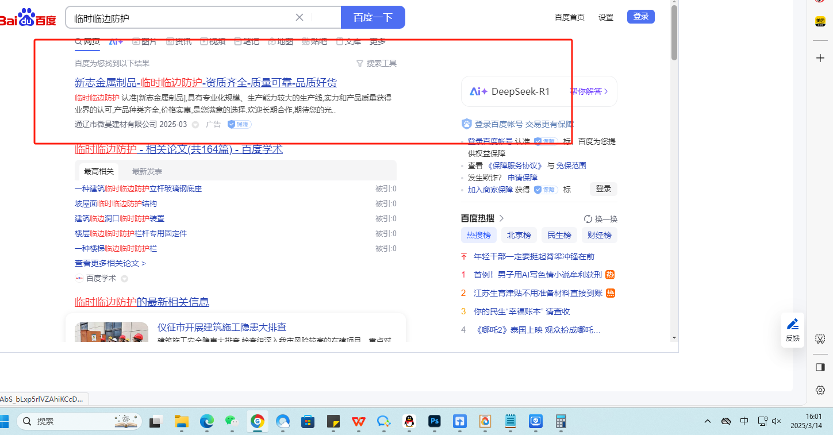Toggle the sidebar panel layout icon
Screen dimensions: 833x435
(x=820, y=367)
